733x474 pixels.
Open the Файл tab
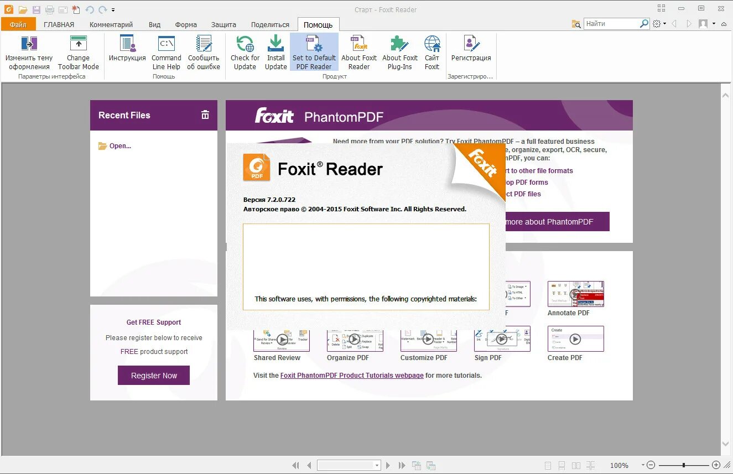pos(18,24)
